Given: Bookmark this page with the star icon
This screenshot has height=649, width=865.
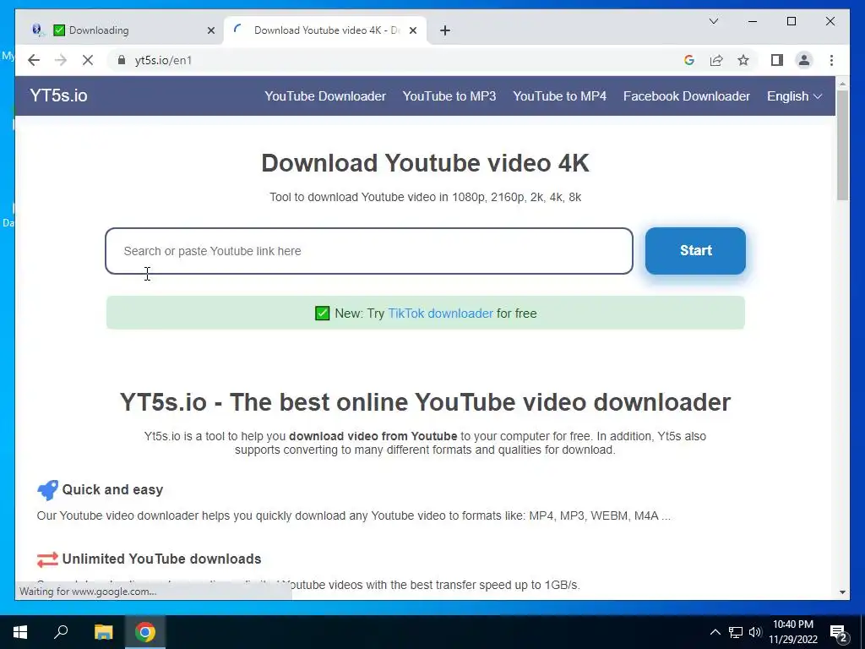Looking at the screenshot, I should click(743, 60).
